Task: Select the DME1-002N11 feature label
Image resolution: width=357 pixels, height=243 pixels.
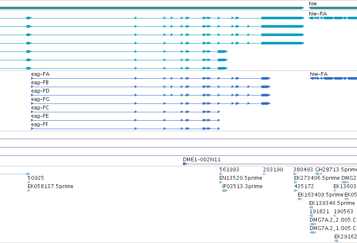Action: [202, 160]
